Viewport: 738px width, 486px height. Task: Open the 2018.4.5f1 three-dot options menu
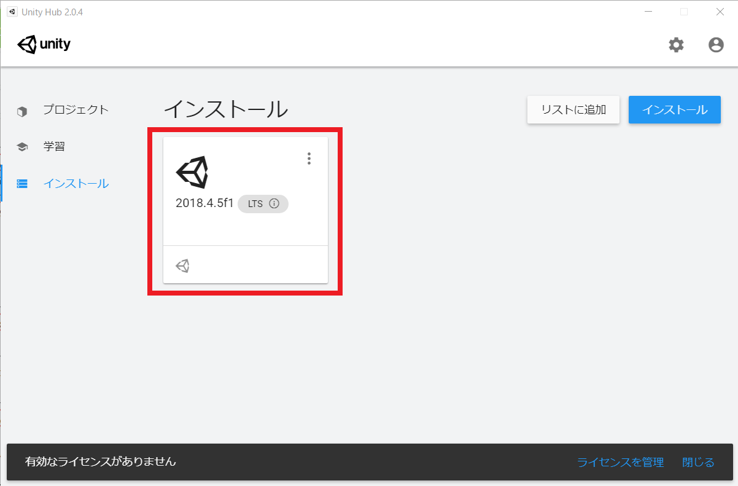[309, 159]
